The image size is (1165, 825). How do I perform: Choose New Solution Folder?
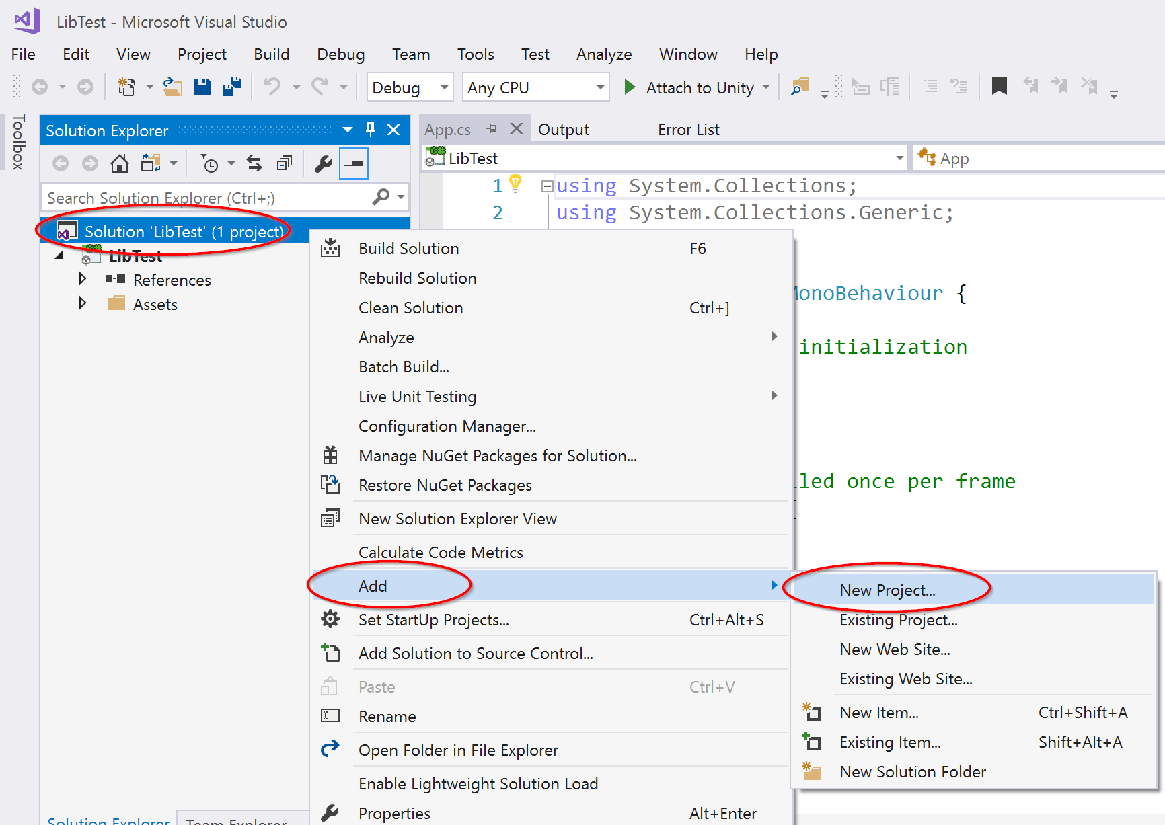pyautogui.click(x=974, y=772)
